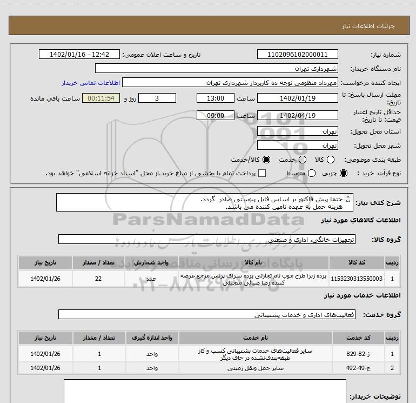This screenshot has height=403, width=416.
Task: Click the general description text area
Action: [x=205, y=202]
